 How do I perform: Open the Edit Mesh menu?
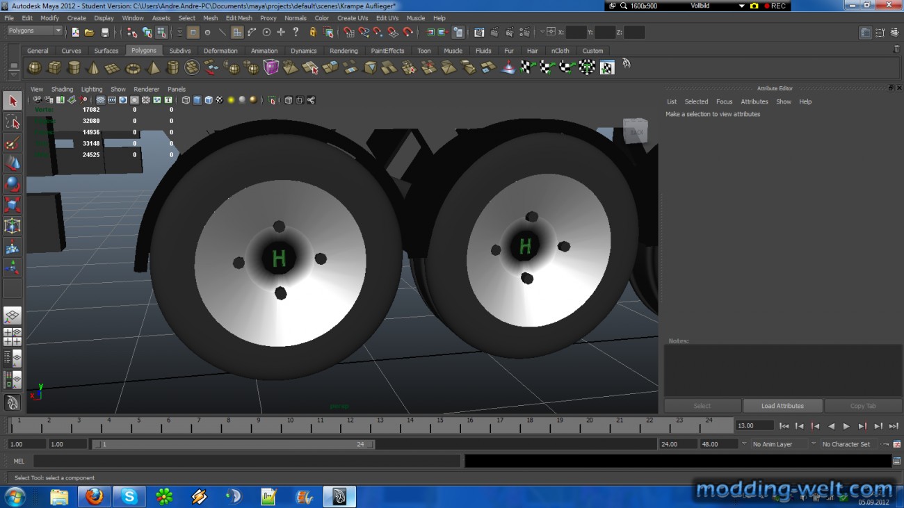[239, 18]
